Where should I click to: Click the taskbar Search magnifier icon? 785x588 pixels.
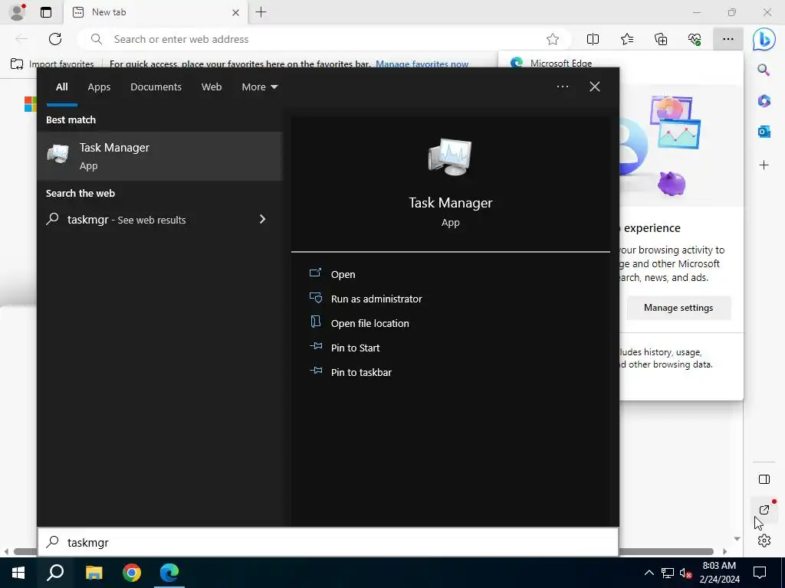click(55, 572)
